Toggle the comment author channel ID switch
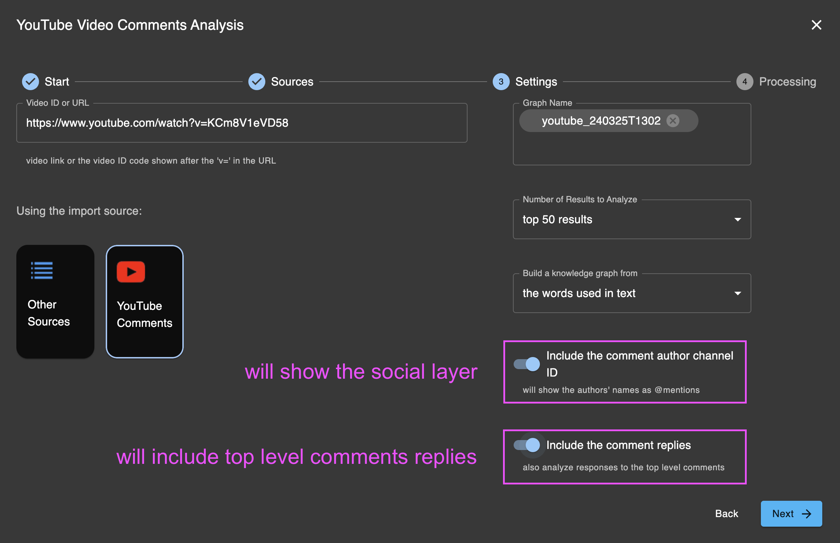Image resolution: width=840 pixels, height=543 pixels. point(527,364)
